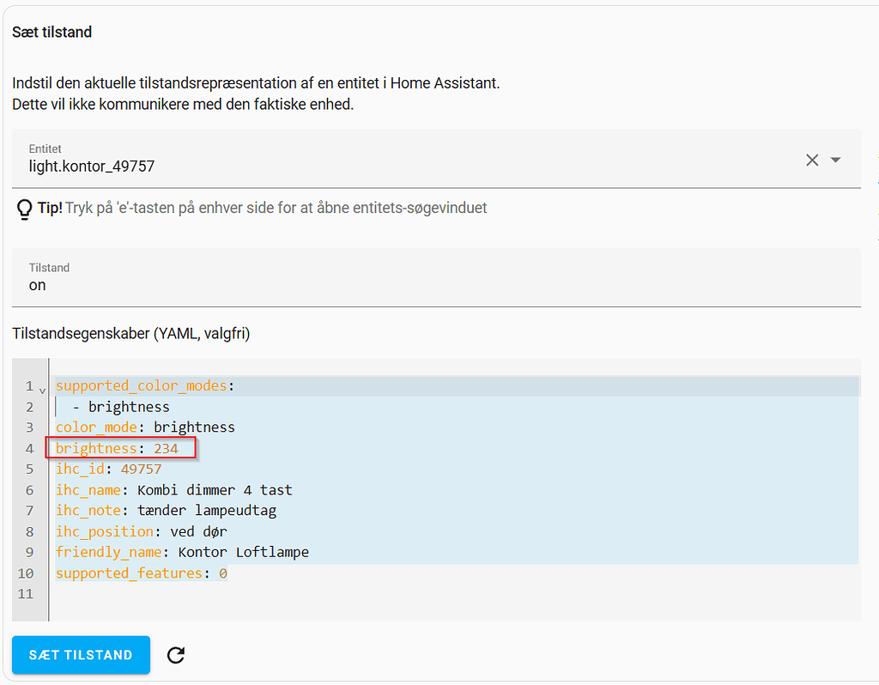Viewport: 879px width, 685px height.
Task: Click the color_mode line in YAML
Action: [145, 427]
